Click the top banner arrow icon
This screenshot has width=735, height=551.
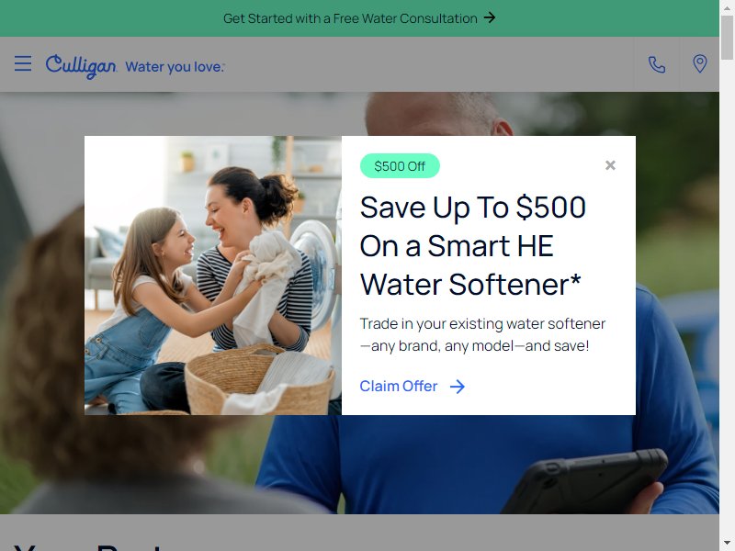click(x=490, y=17)
